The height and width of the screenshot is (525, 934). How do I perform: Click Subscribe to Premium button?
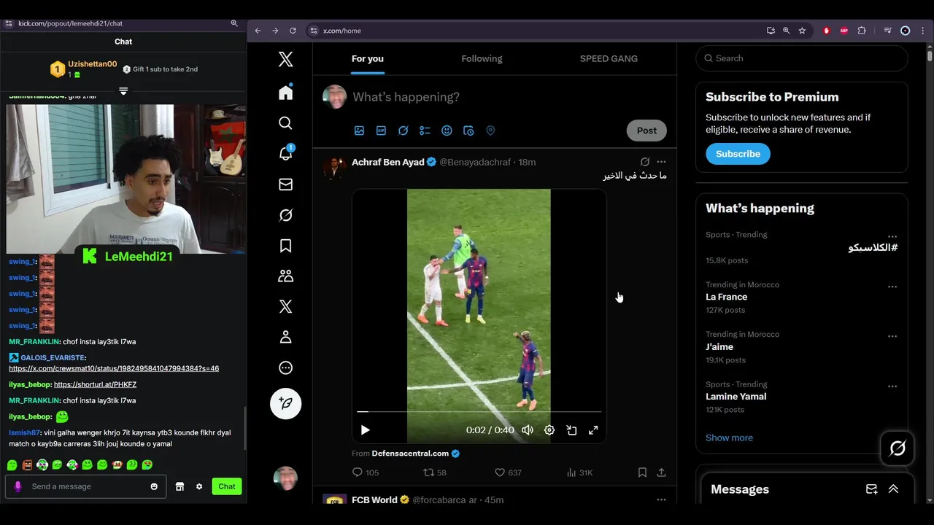[x=738, y=154]
